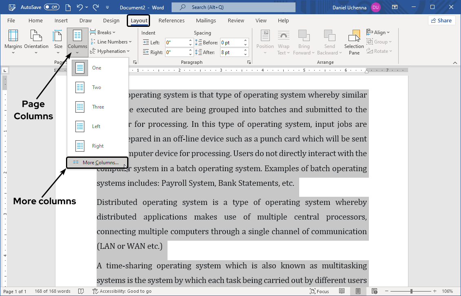
Task: Open Accessibility: Good to go status
Action: coord(122,291)
